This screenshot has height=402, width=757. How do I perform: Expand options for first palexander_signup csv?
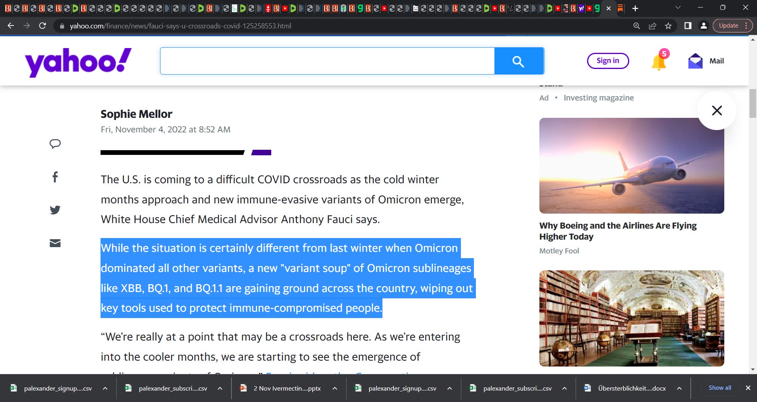coord(105,388)
